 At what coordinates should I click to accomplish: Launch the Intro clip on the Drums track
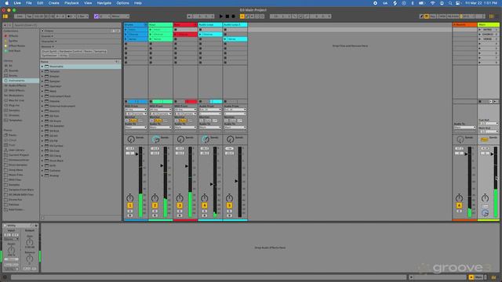126,30
